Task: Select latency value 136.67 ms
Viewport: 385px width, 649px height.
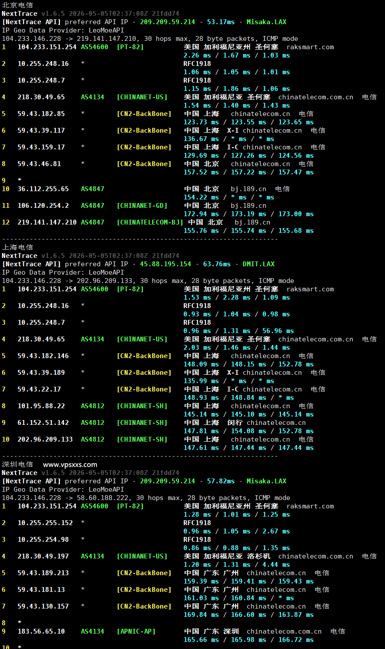Action: tap(201, 139)
